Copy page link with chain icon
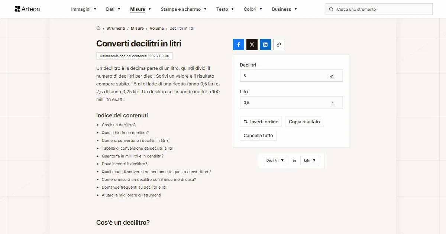 coord(279,45)
